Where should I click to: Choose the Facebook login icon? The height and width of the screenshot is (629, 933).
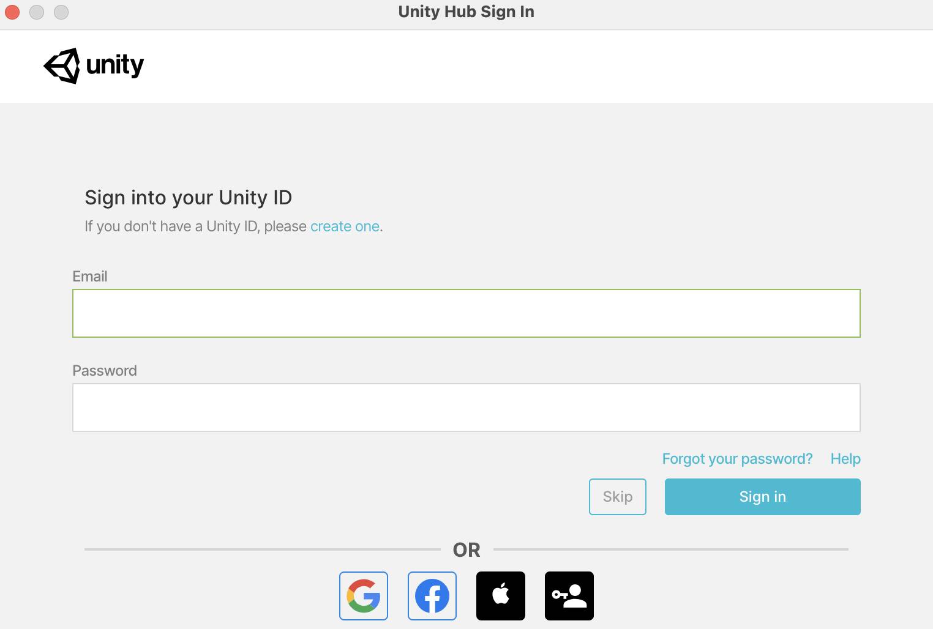tap(432, 596)
